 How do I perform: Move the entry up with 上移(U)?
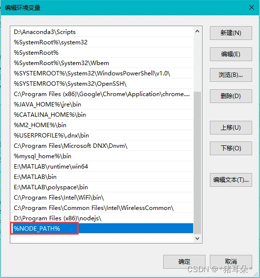point(231,128)
